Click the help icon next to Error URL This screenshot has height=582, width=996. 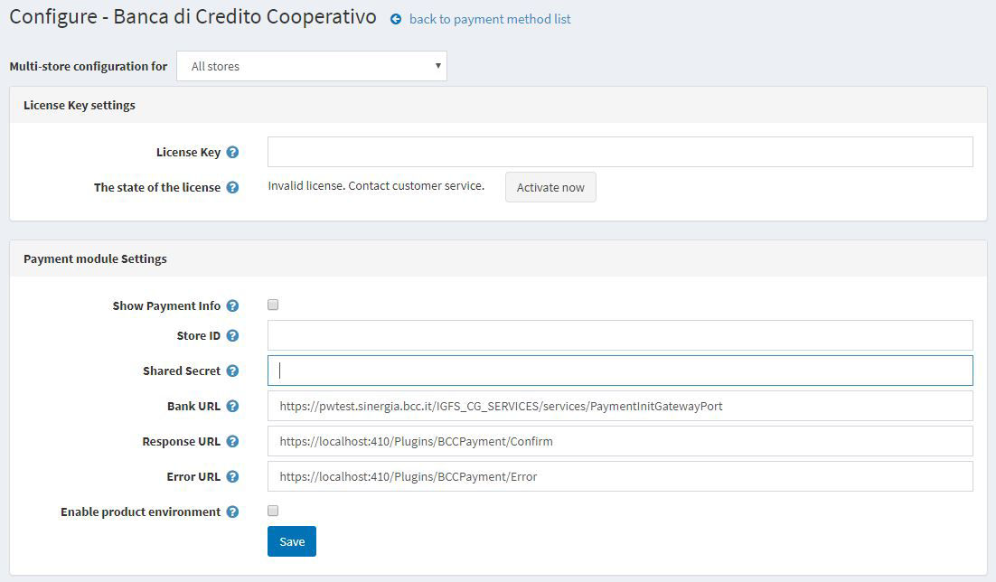[x=232, y=476]
